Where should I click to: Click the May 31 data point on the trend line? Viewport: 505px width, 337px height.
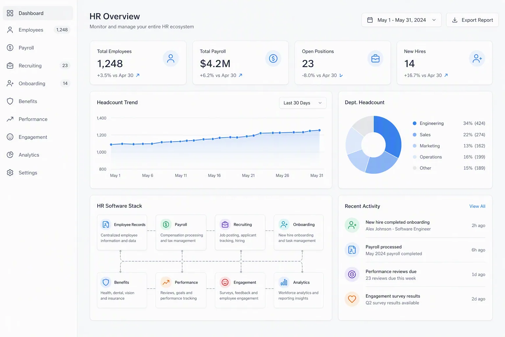[x=319, y=130]
